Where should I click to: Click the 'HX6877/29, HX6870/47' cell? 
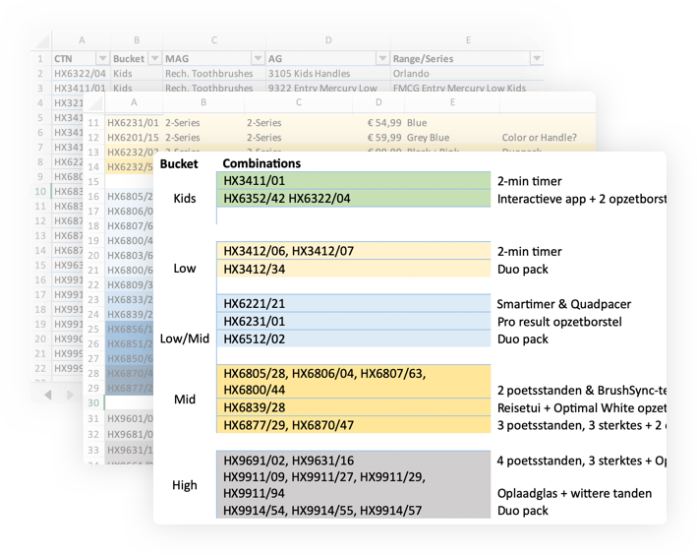(353, 425)
